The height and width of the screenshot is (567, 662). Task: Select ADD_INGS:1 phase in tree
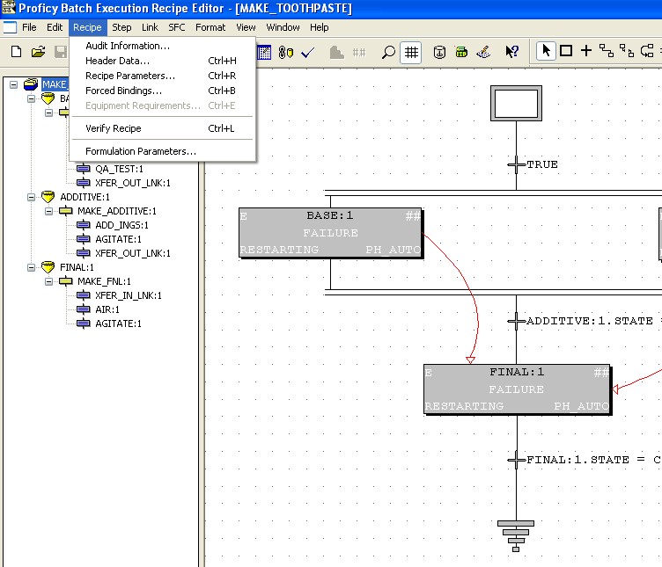tap(121, 225)
